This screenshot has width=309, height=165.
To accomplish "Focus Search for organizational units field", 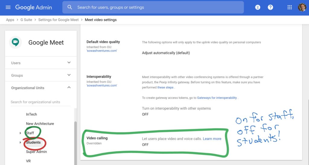I will [41, 102].
